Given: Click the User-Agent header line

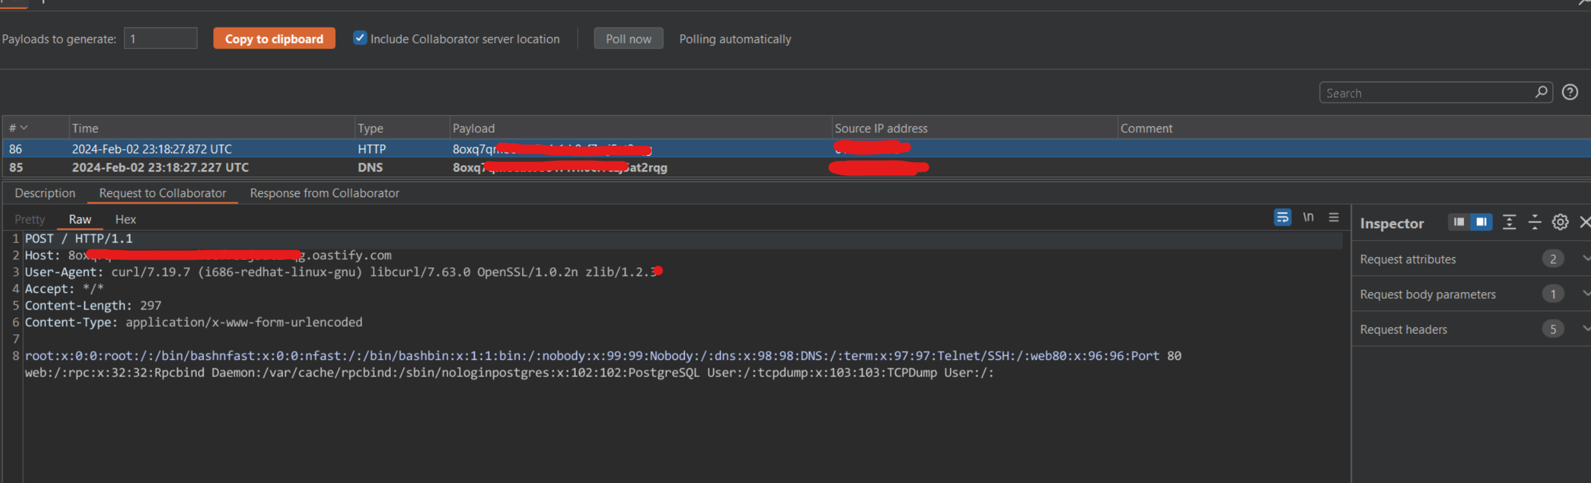Looking at the screenshot, I should [340, 272].
